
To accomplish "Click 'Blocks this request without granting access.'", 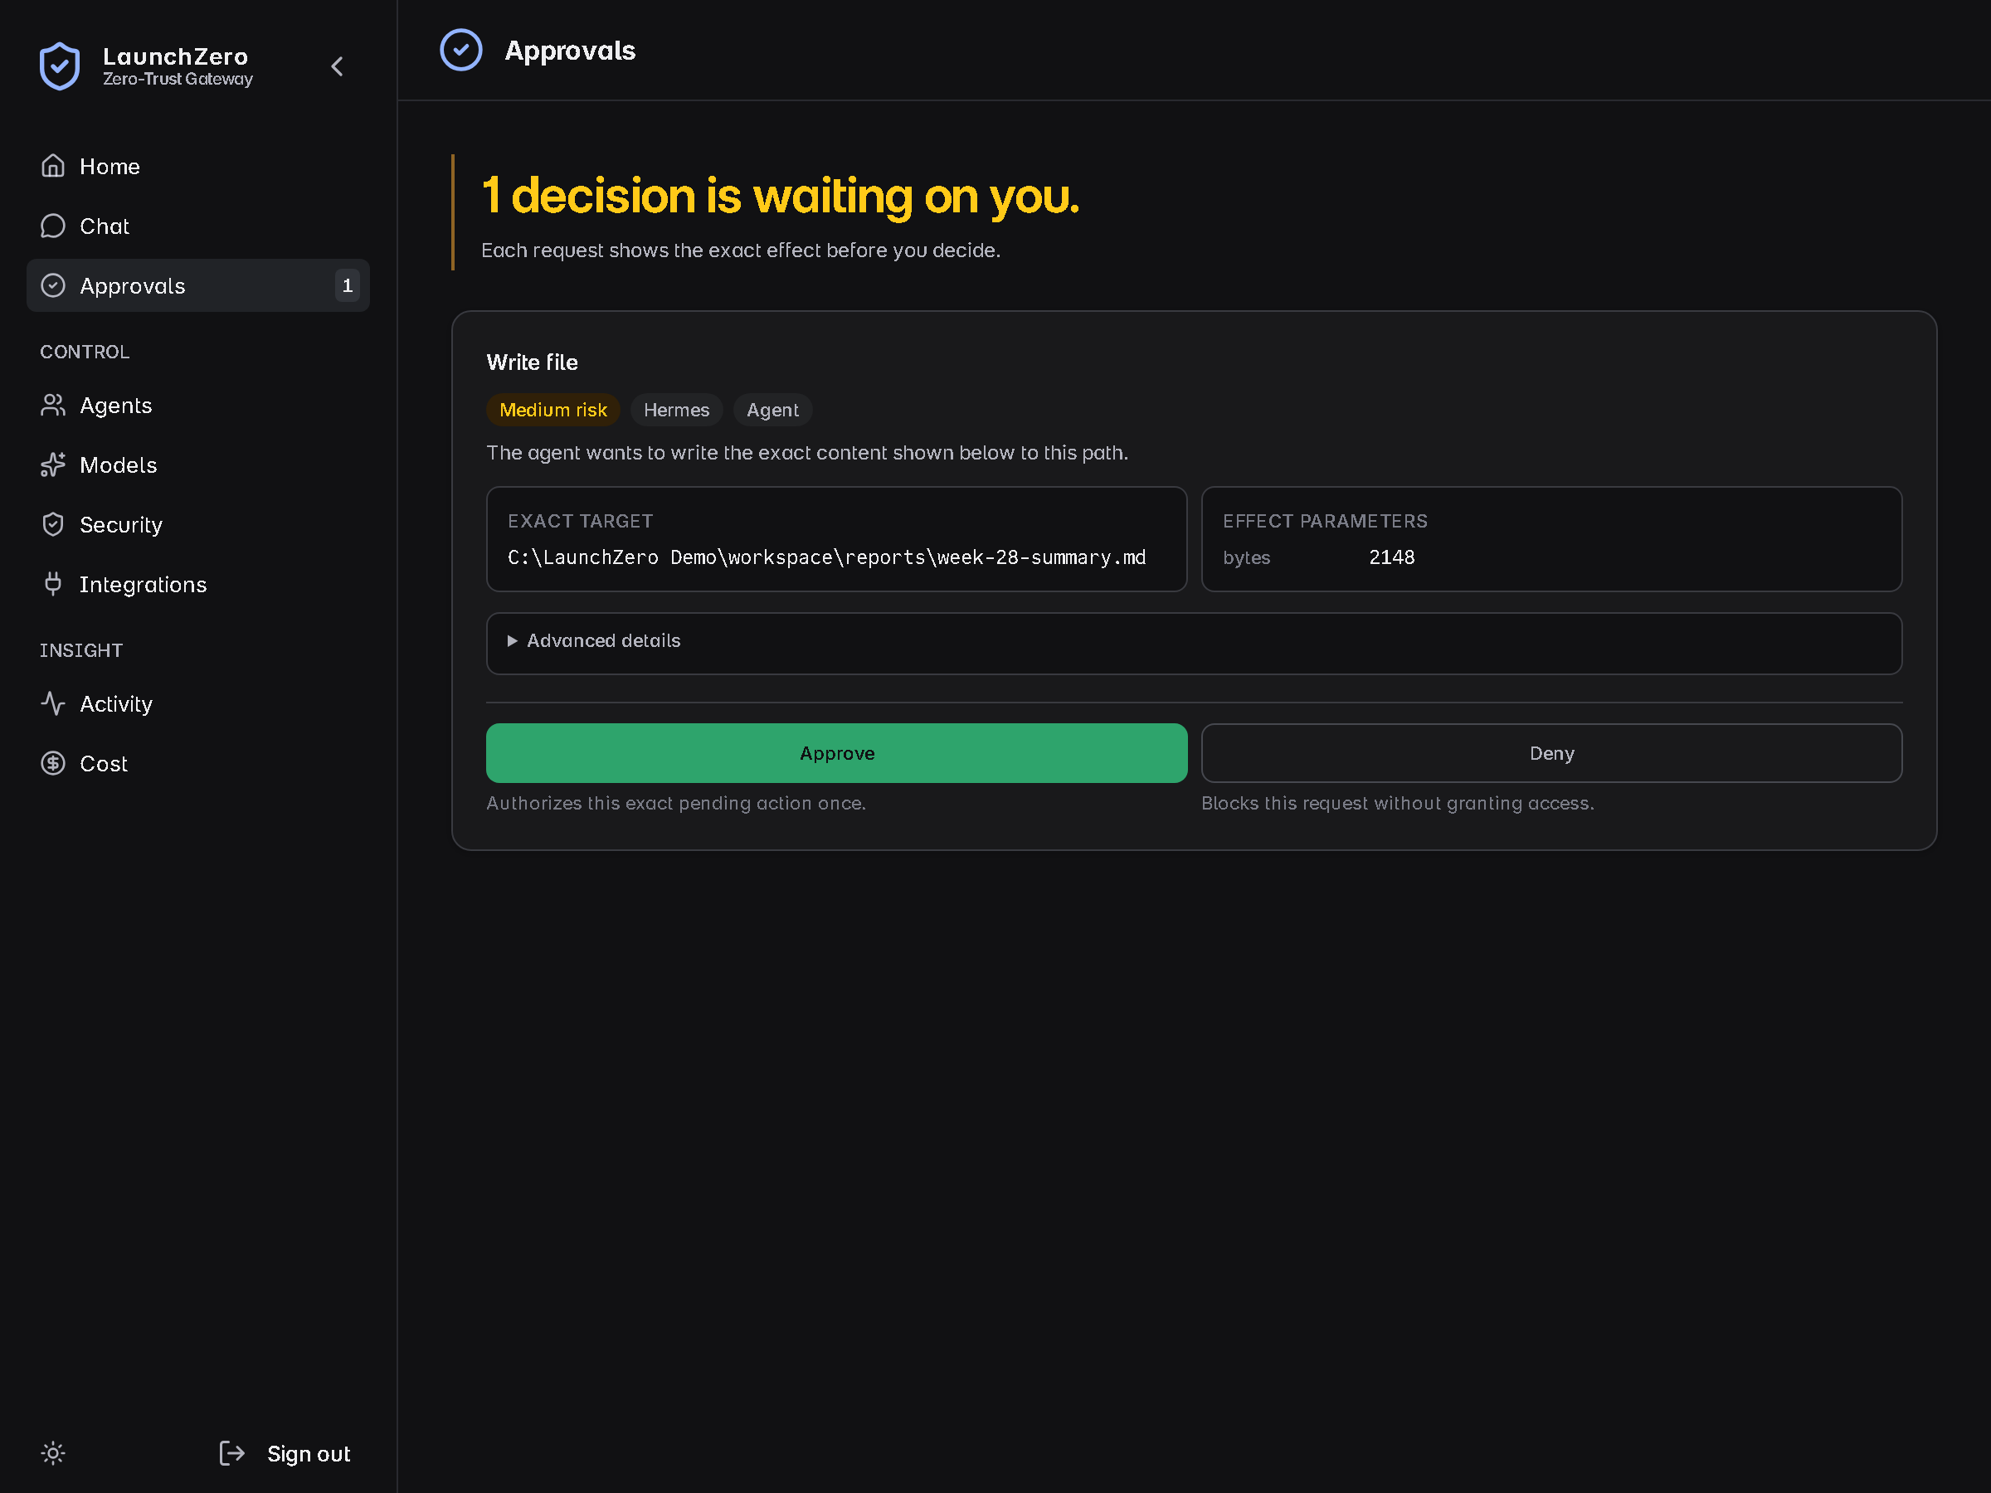I will pos(1397,803).
